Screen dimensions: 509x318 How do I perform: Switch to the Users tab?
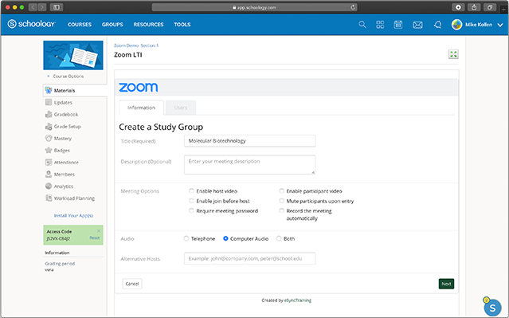tap(181, 108)
